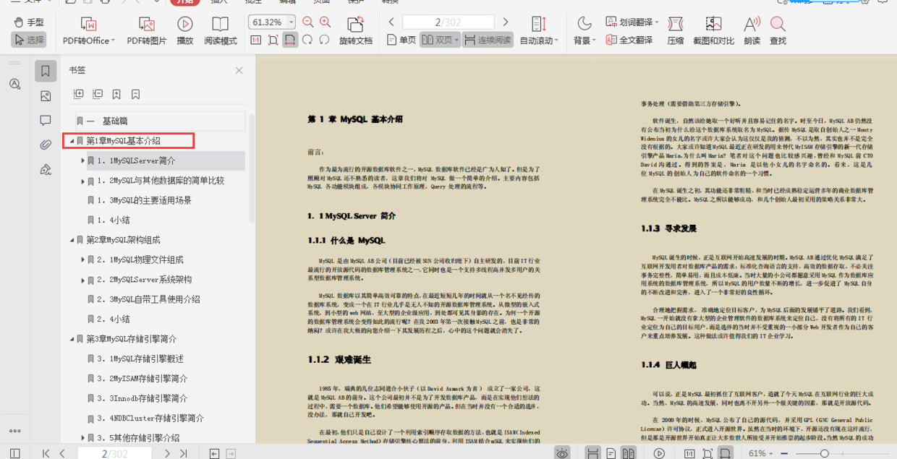Open bookmark 3.4NDBCluster存储引擎简介

[150, 419]
